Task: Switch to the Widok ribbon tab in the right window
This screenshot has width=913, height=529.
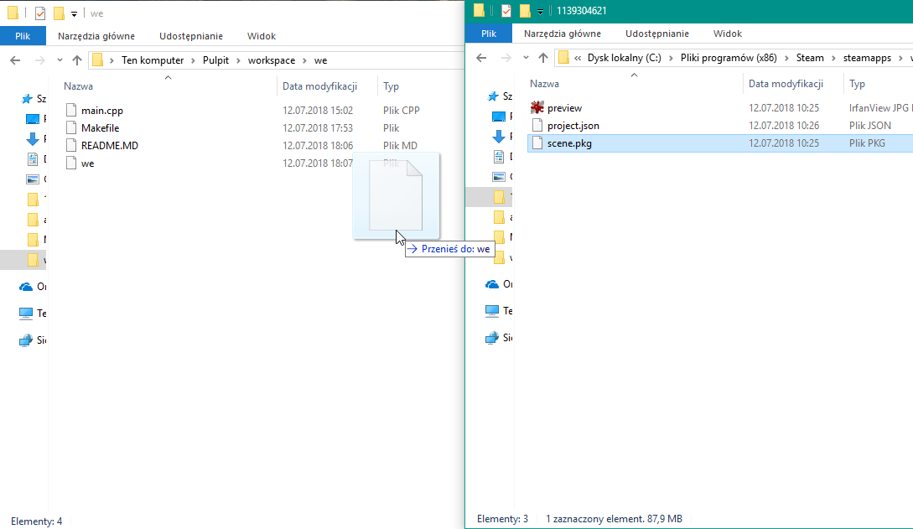Action: (x=727, y=34)
